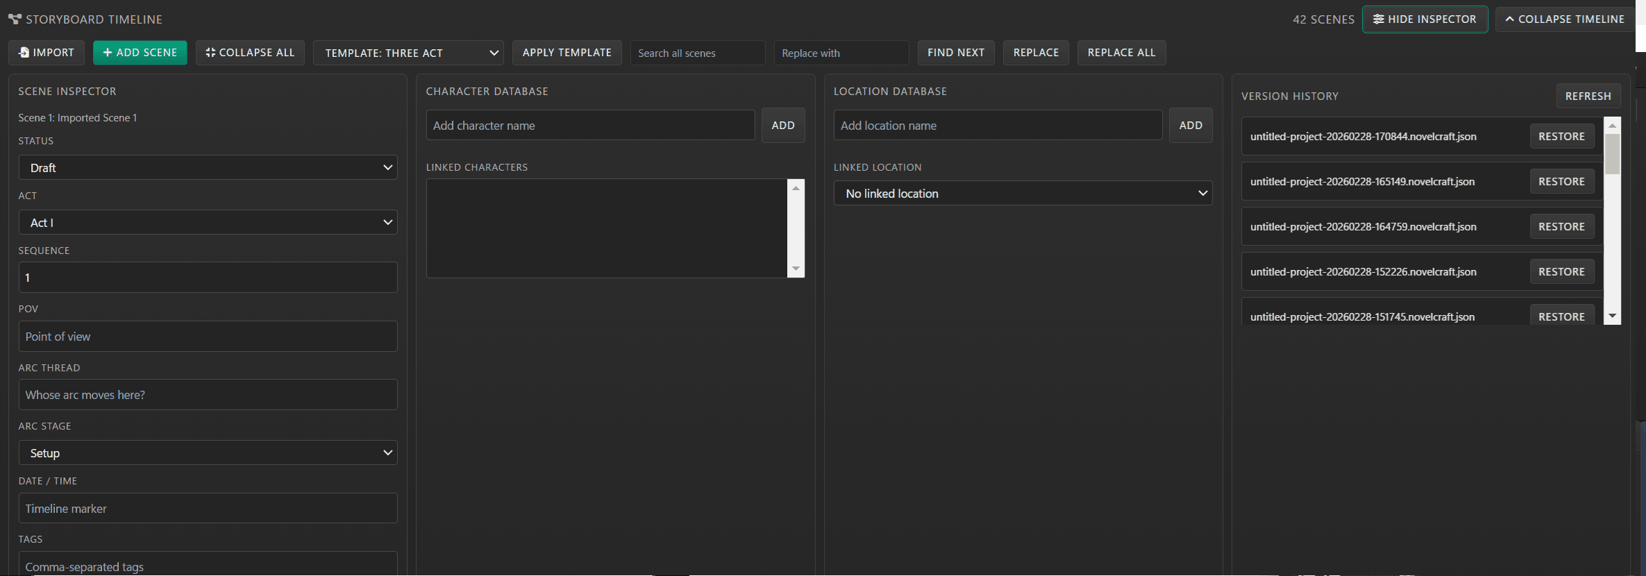Click Replace All
The height and width of the screenshot is (576, 1646).
1122,53
